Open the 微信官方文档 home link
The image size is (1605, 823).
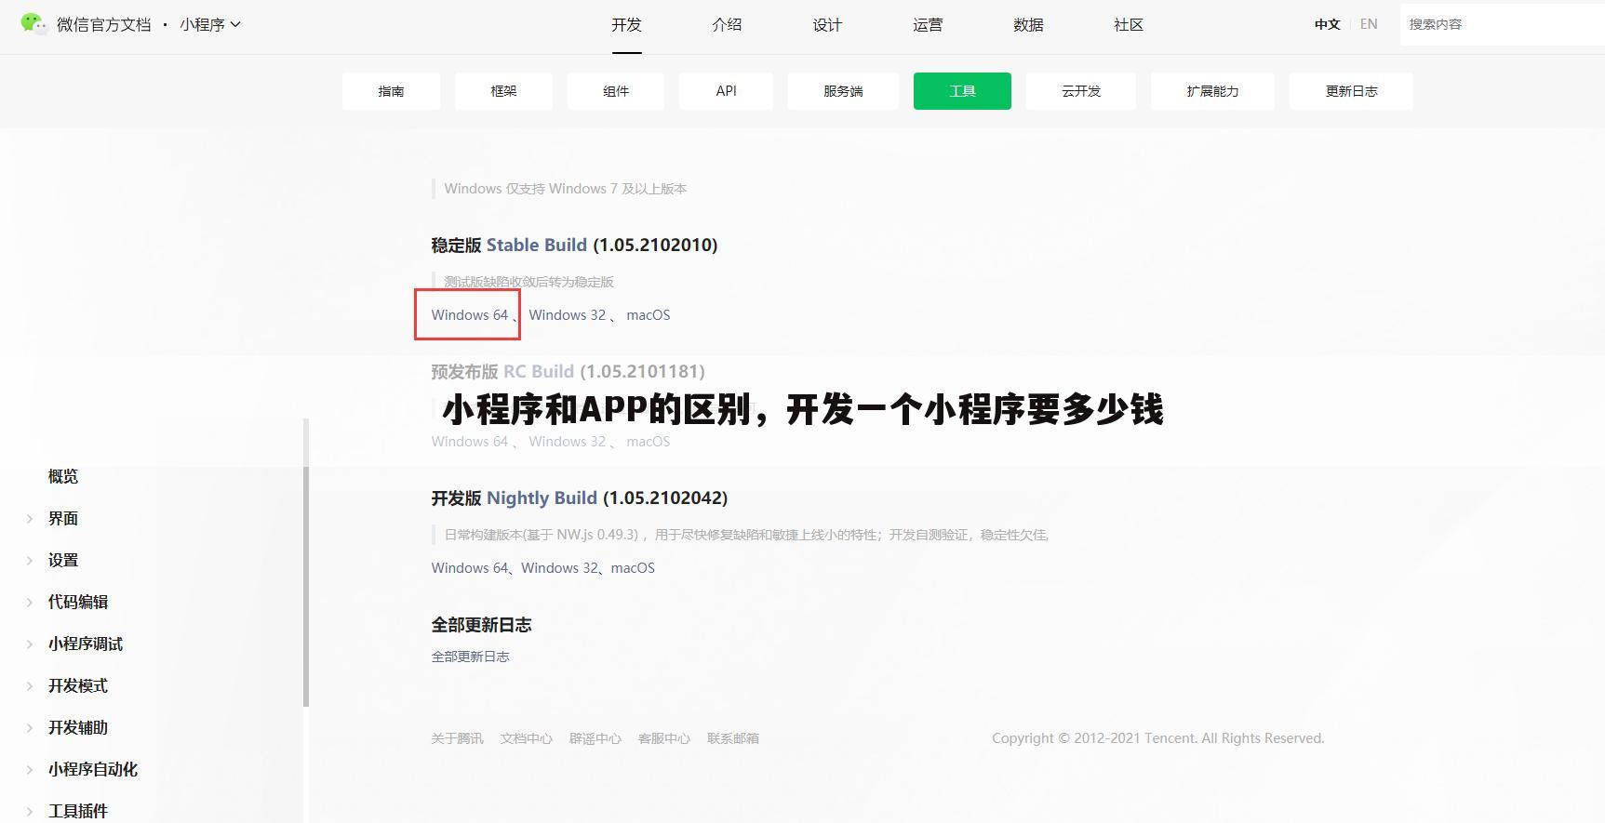(x=103, y=24)
